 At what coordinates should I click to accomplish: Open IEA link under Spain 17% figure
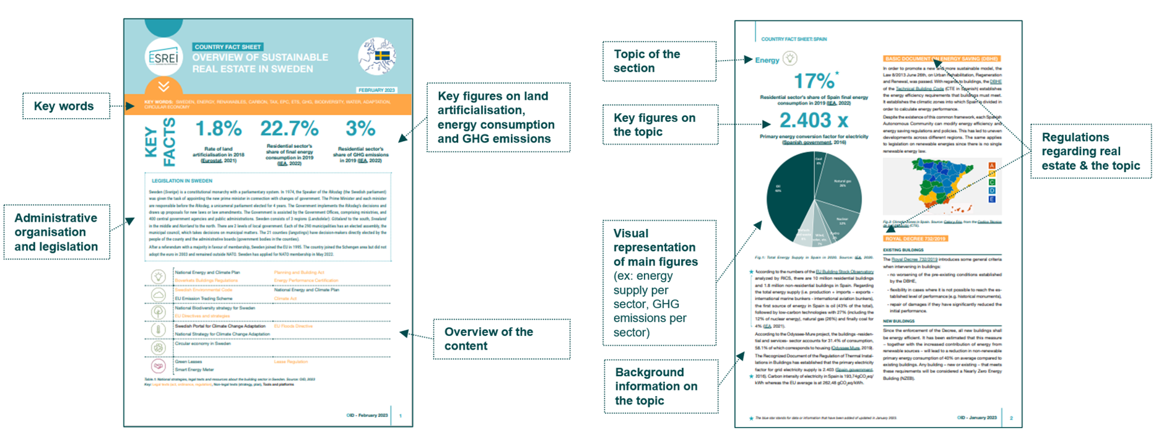pos(831,103)
